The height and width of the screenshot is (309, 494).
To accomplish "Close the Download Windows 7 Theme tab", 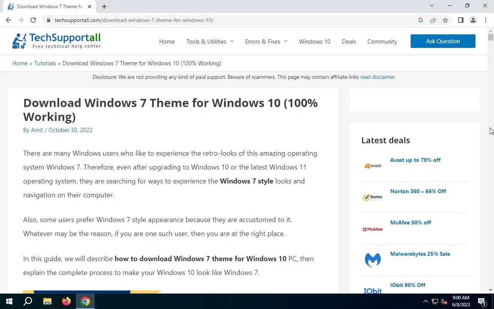I will pyautogui.click(x=90, y=7).
